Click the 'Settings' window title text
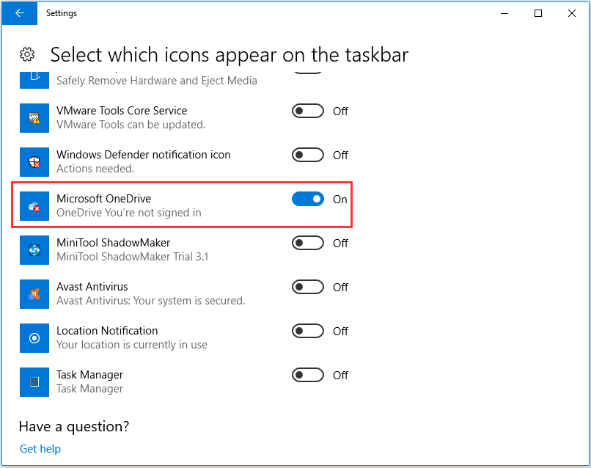This screenshot has height=468, width=591. point(62,13)
